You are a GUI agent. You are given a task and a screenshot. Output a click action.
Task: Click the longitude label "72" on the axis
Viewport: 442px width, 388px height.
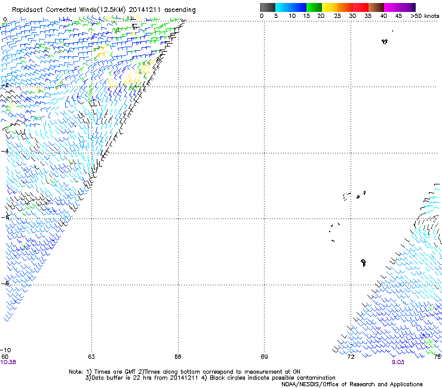click(x=351, y=357)
